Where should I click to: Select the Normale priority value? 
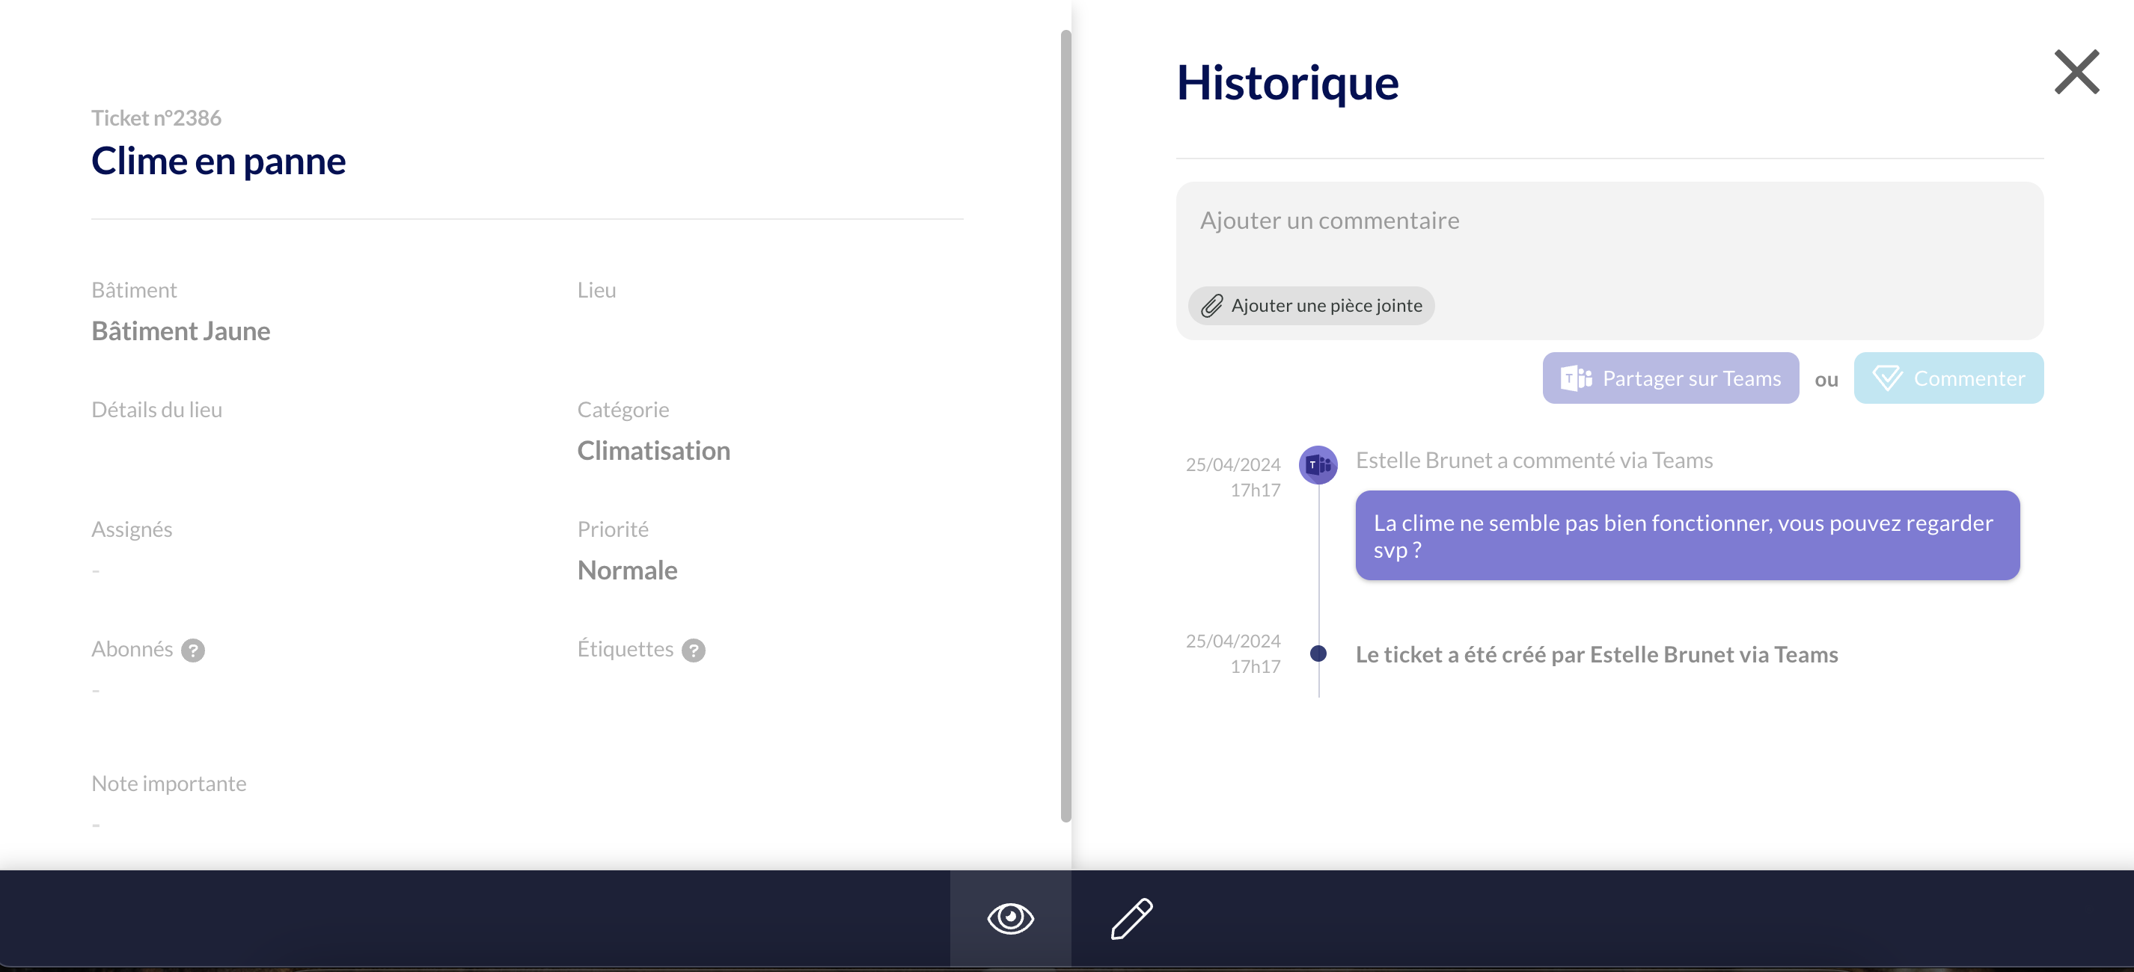[626, 570]
